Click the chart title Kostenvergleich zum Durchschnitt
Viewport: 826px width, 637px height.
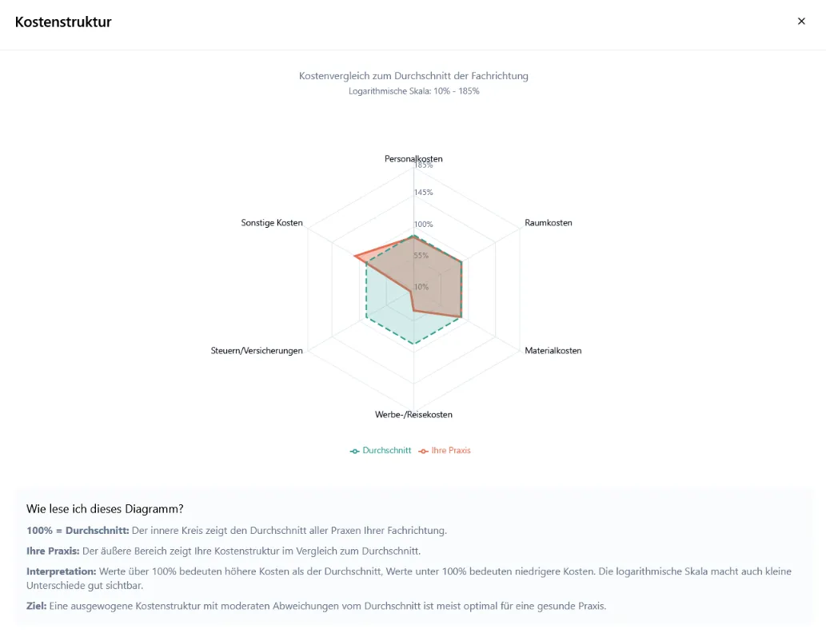click(413, 76)
